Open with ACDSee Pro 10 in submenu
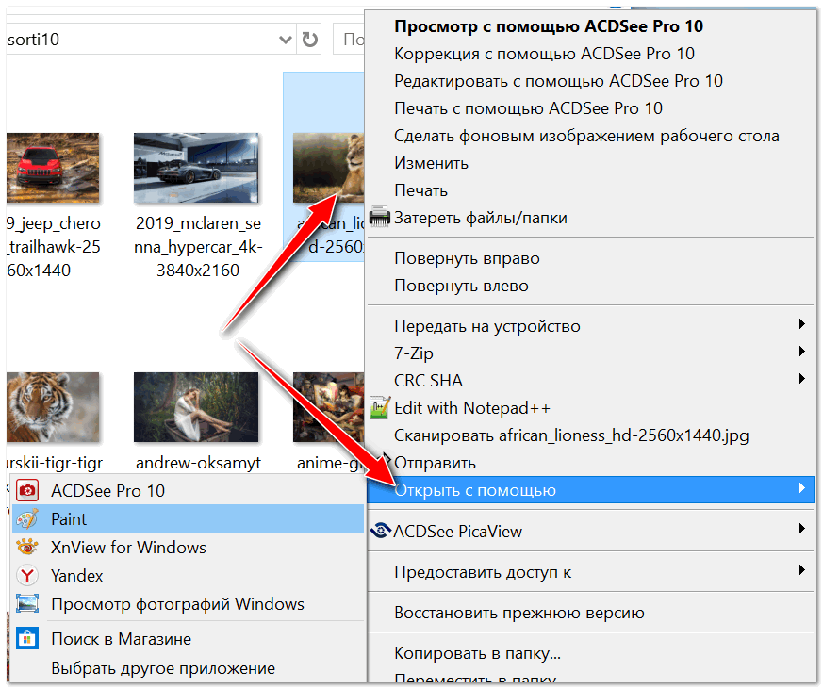The height and width of the screenshot is (689, 823). tap(188, 491)
